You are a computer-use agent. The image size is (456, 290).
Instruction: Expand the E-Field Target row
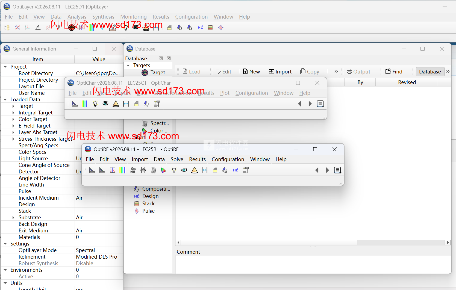(13, 126)
